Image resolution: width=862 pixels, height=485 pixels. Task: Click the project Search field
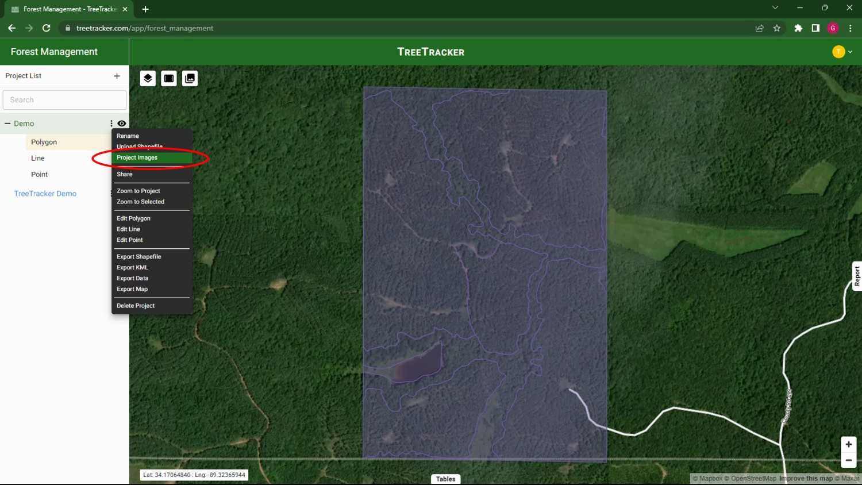[64, 100]
